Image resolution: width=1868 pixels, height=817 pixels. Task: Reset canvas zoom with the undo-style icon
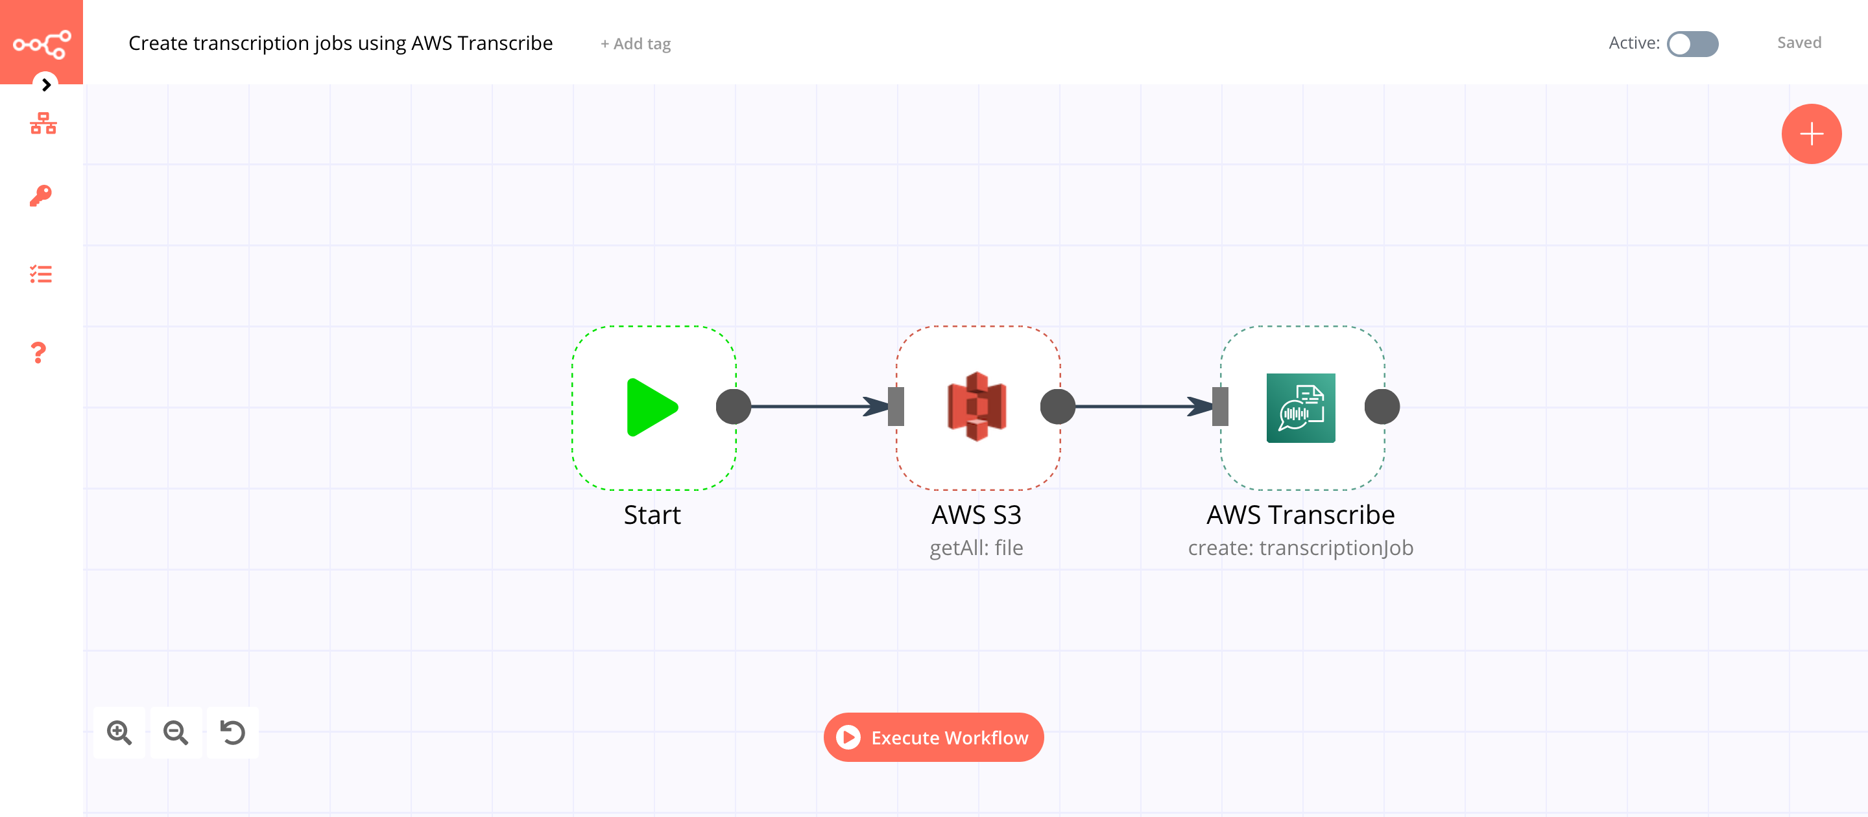click(x=233, y=733)
